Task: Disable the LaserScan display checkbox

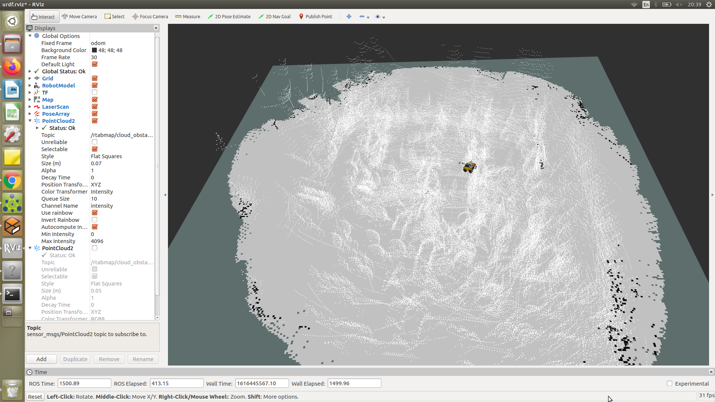Action: 95,106
